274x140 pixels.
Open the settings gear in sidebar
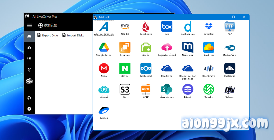(29, 98)
